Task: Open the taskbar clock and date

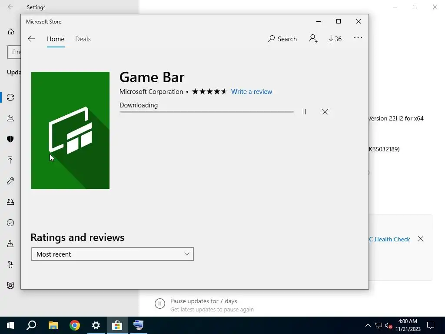Action: (x=408, y=325)
